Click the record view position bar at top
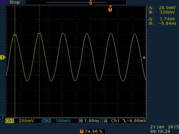The width and height of the screenshot is (179, 134). pyautogui.click(x=76, y=3)
